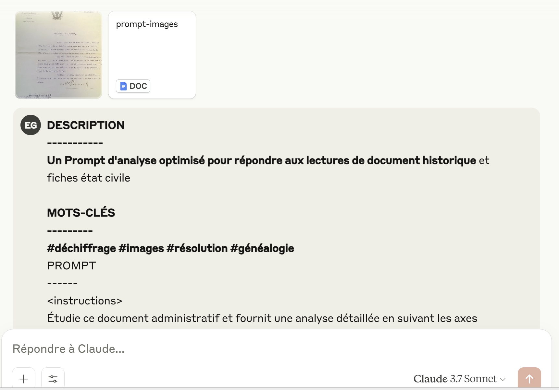Viewport: 559px width, 390px height.
Task: Click the 'fiches état civile' text line
Action: point(89,178)
